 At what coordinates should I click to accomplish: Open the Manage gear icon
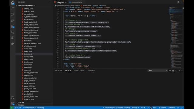(x=13, y=104)
